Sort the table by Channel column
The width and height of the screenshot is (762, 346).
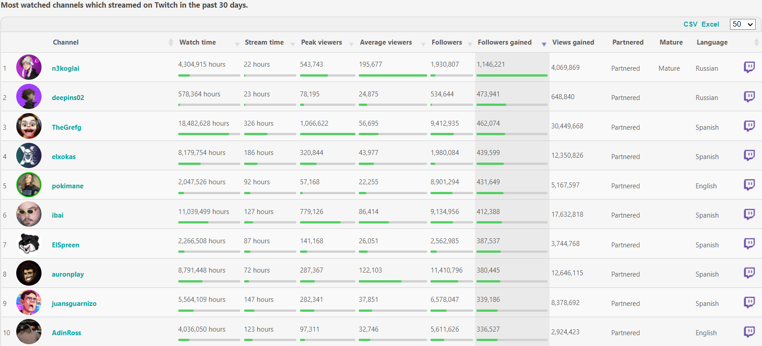tap(66, 42)
